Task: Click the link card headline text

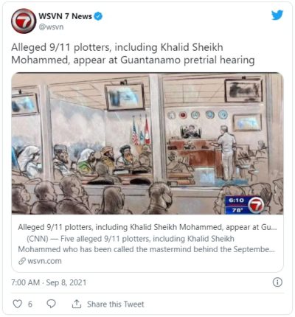Action: pos(147,227)
